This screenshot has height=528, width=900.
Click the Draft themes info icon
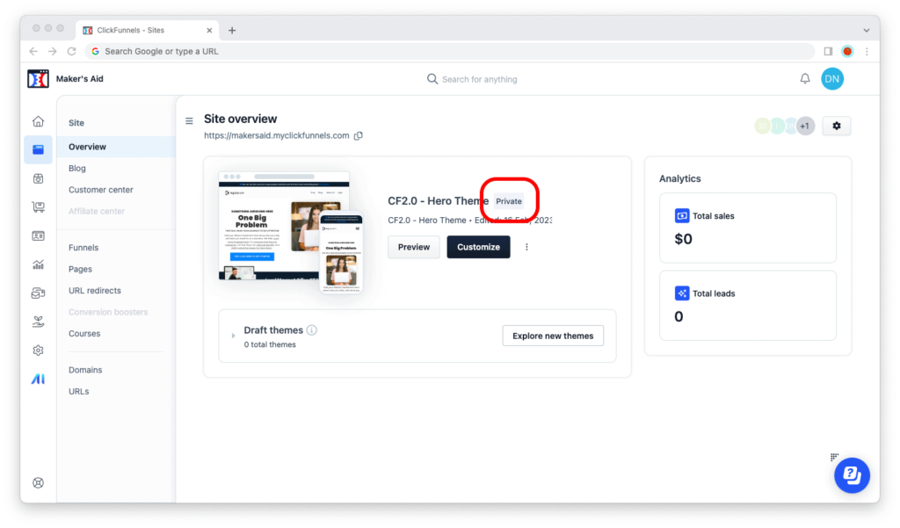point(312,330)
